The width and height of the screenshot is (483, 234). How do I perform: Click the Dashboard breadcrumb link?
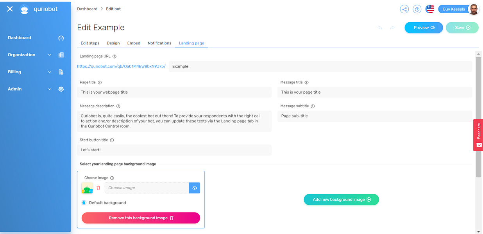click(x=87, y=9)
